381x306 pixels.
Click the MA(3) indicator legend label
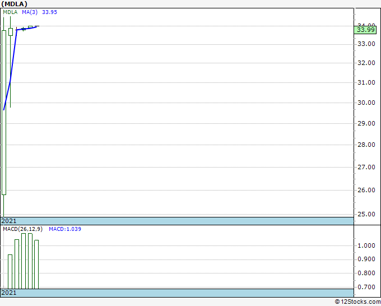coord(30,12)
